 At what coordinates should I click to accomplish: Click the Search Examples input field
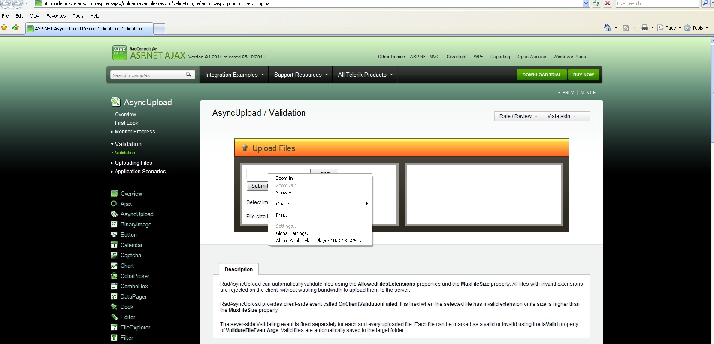[x=147, y=75]
